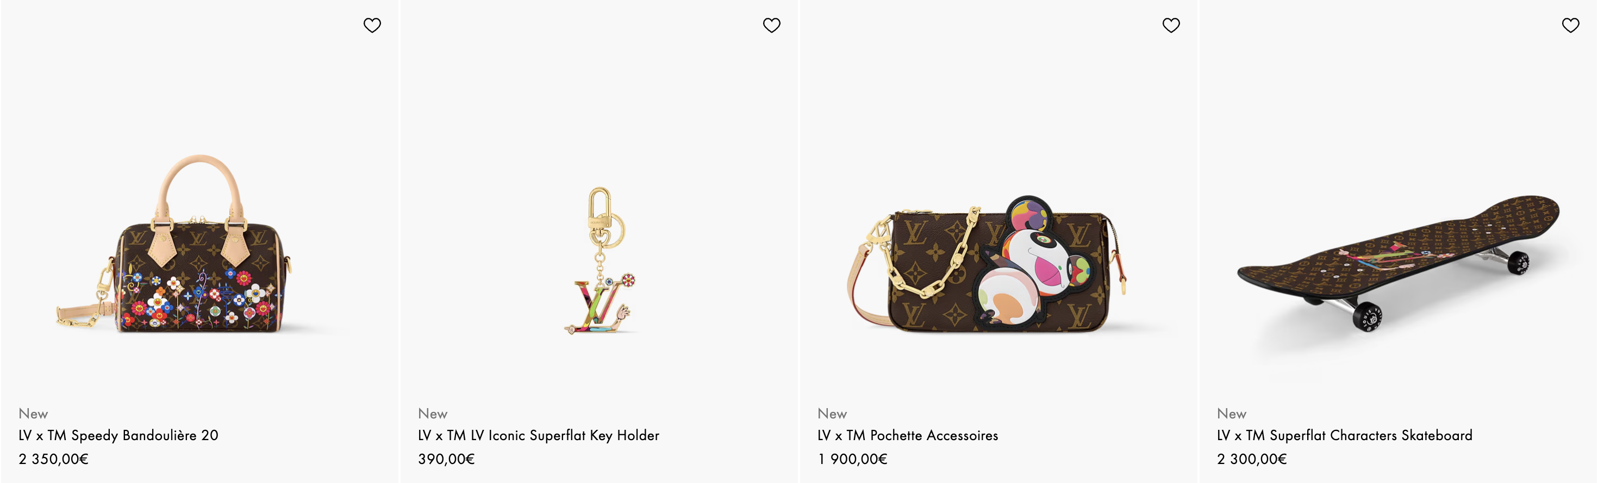Image resolution: width=1598 pixels, height=483 pixels.
Task: Toggle wishlist heart for Superflat Key Holder
Action: (x=772, y=26)
